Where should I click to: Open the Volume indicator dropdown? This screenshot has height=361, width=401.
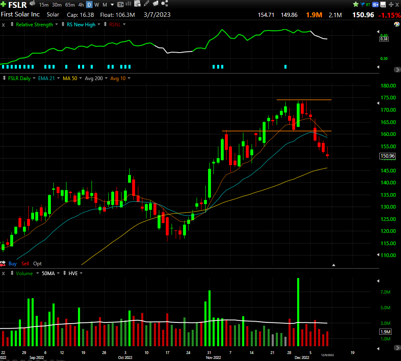pos(38,273)
